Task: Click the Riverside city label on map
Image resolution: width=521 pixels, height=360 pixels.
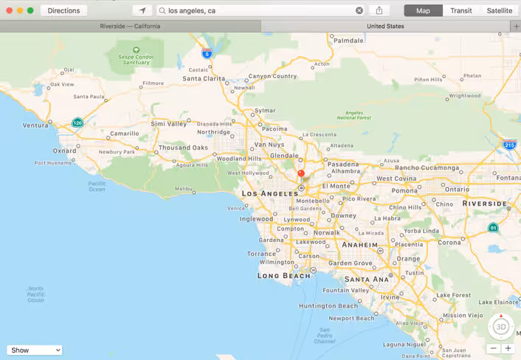Action: pos(484,204)
